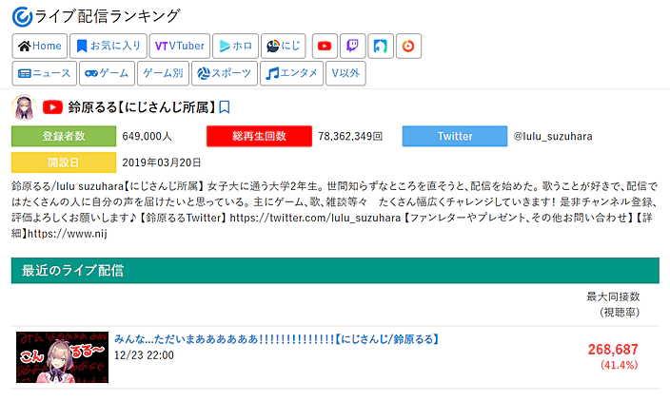This screenshot has height=401, width=670.
Task: Select the VTuber category
Action: (180, 46)
